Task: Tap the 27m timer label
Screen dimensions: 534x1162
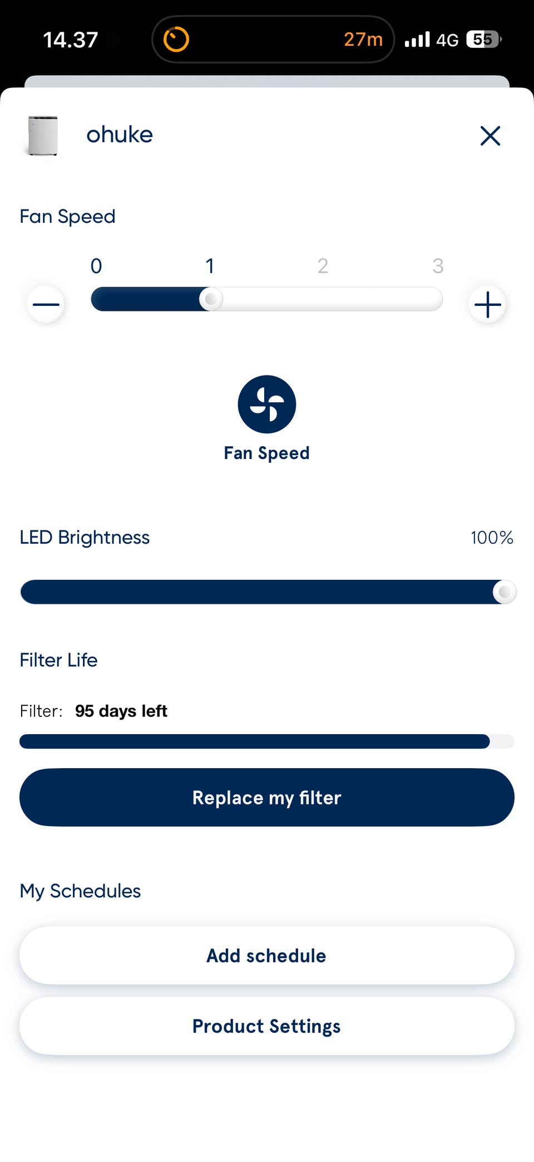Action: (363, 40)
